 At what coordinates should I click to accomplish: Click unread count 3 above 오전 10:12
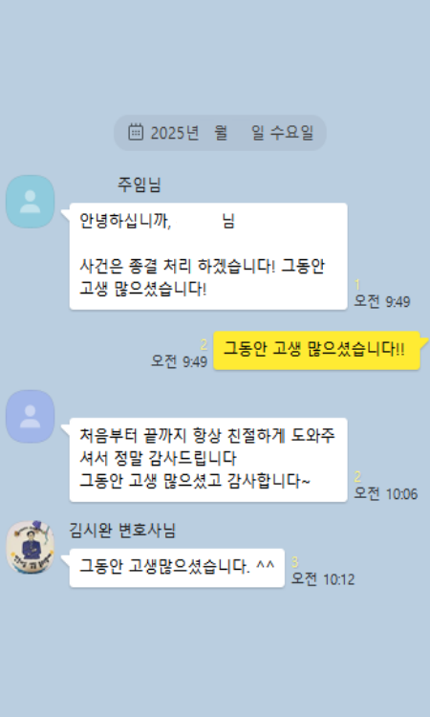pyautogui.click(x=295, y=562)
